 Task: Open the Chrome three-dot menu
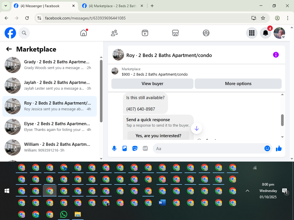click(x=288, y=18)
